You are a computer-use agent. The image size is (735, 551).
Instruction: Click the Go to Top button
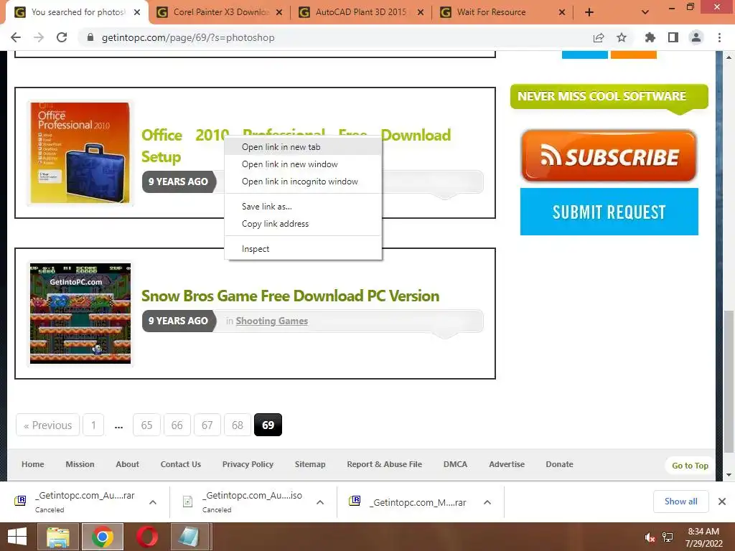coord(690,466)
